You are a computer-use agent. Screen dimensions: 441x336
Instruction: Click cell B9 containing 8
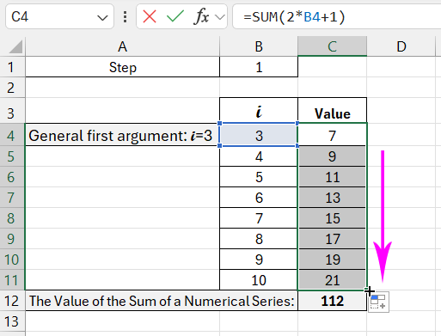259,239
